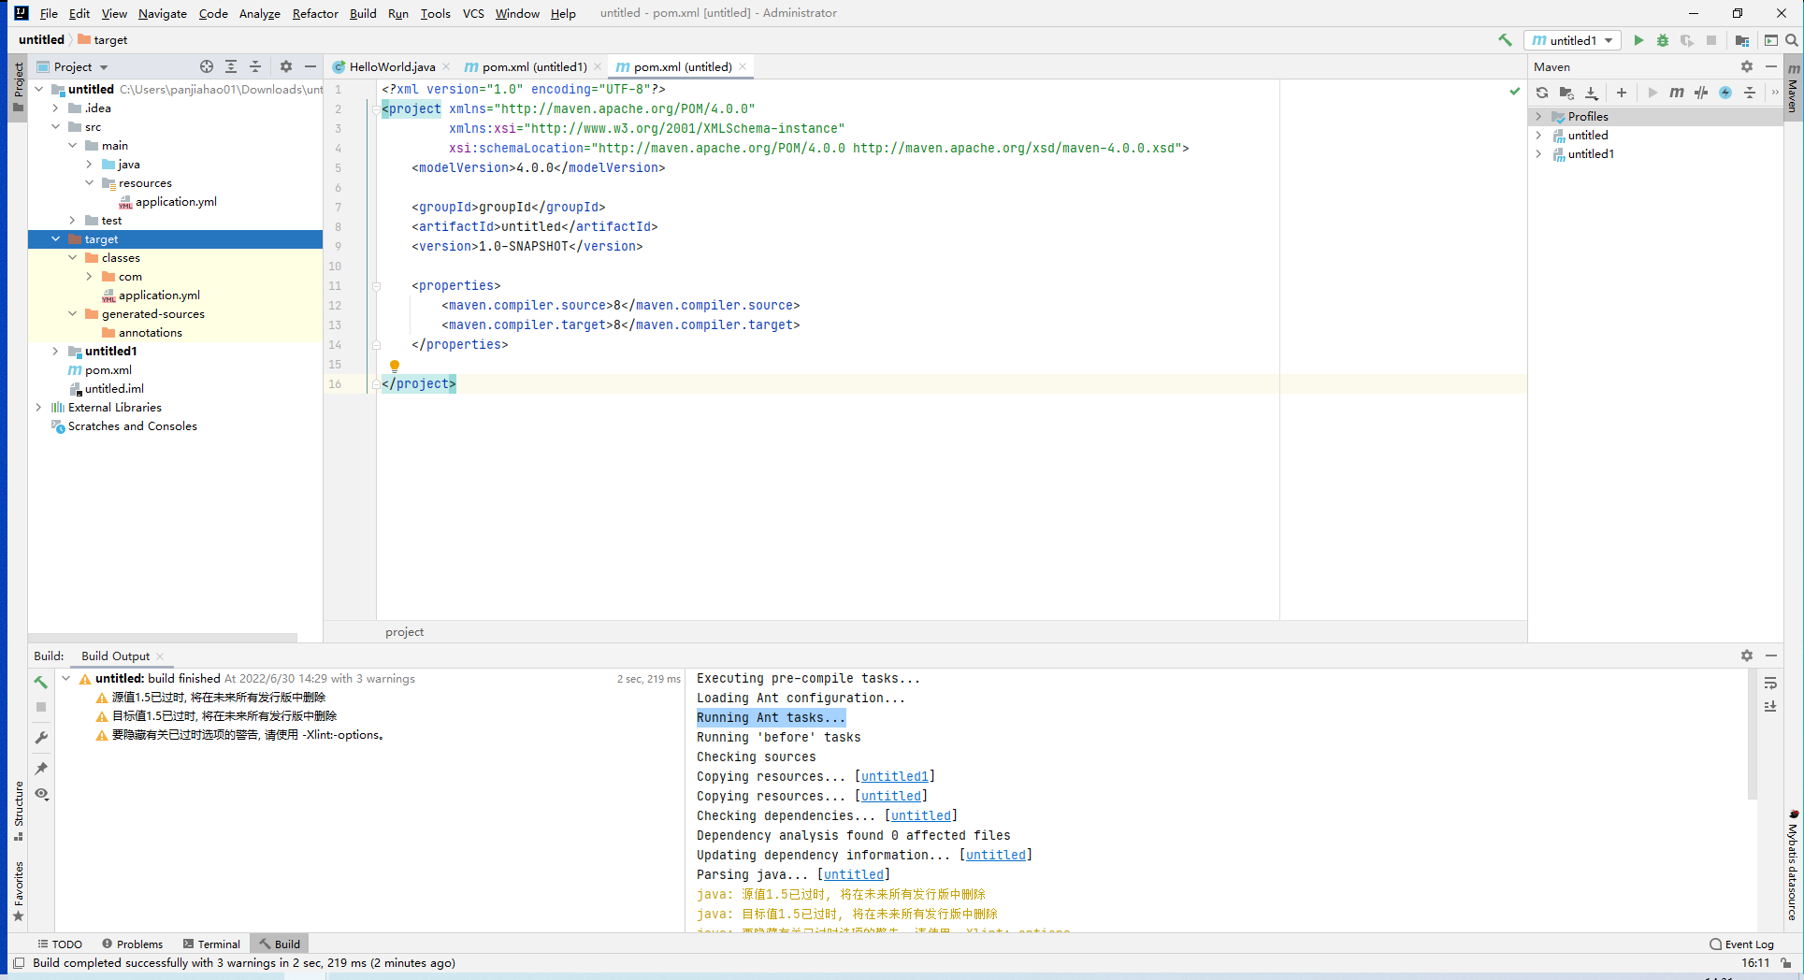Open build settings wrench icon
Screen dimensions: 1804x980
(x=41, y=738)
